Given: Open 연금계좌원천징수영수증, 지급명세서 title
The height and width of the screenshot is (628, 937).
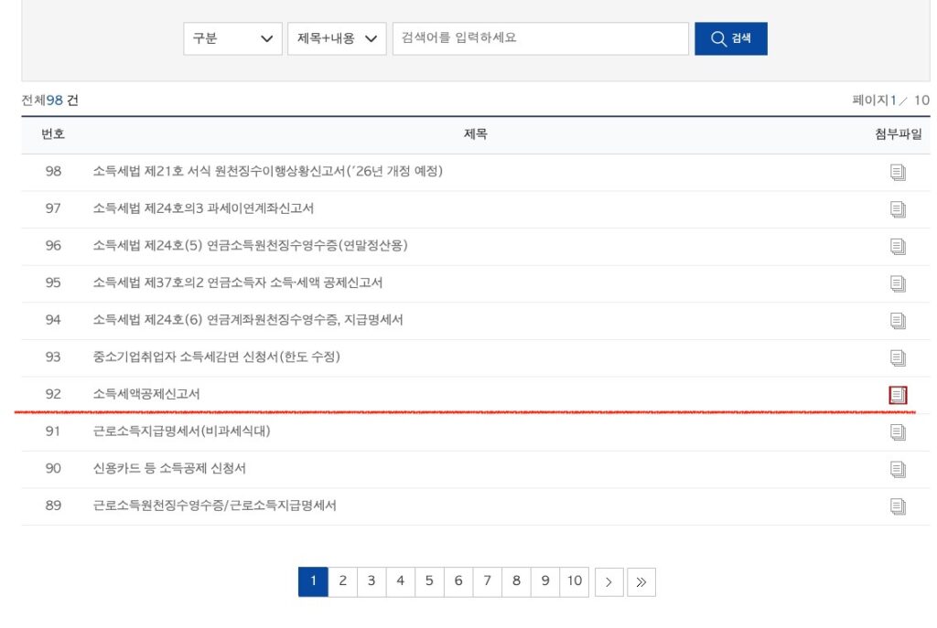Looking at the screenshot, I should [x=248, y=320].
